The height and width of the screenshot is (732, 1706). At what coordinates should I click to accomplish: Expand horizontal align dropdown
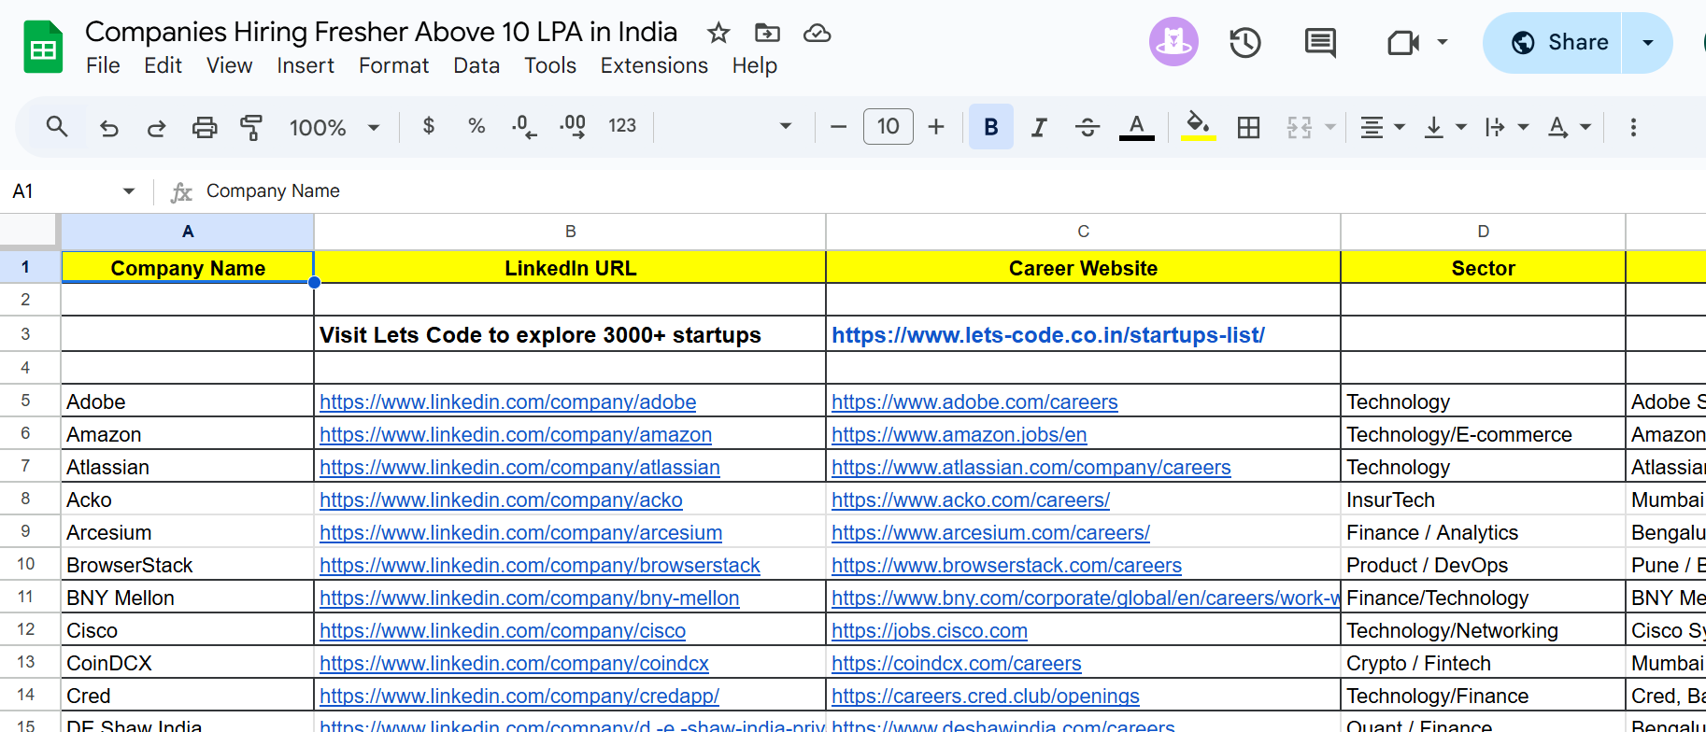pyautogui.click(x=1400, y=127)
